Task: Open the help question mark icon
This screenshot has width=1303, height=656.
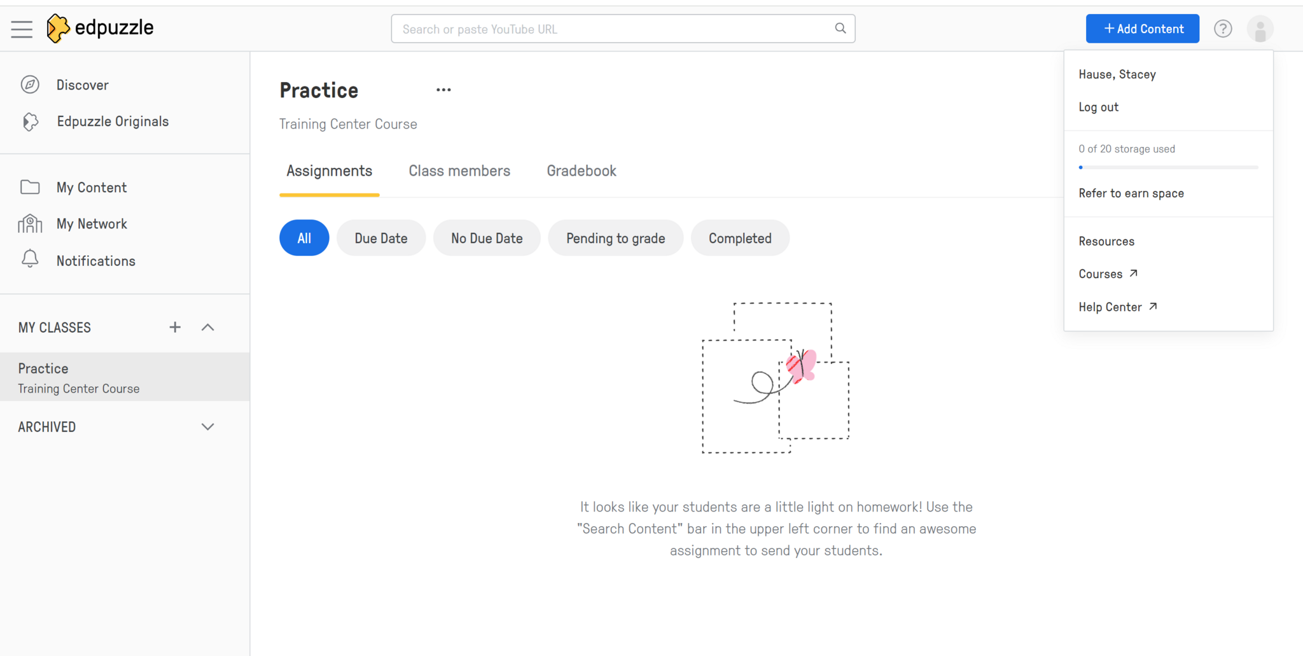Action: [x=1222, y=29]
